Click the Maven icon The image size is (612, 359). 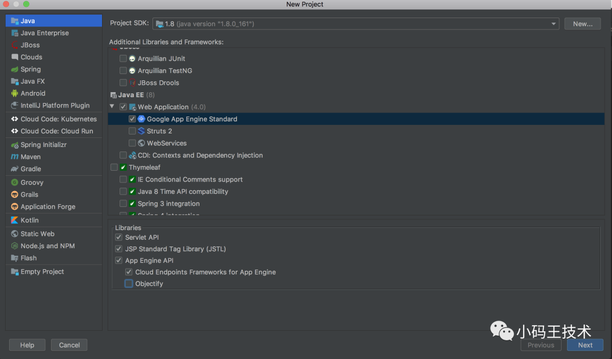pos(15,157)
